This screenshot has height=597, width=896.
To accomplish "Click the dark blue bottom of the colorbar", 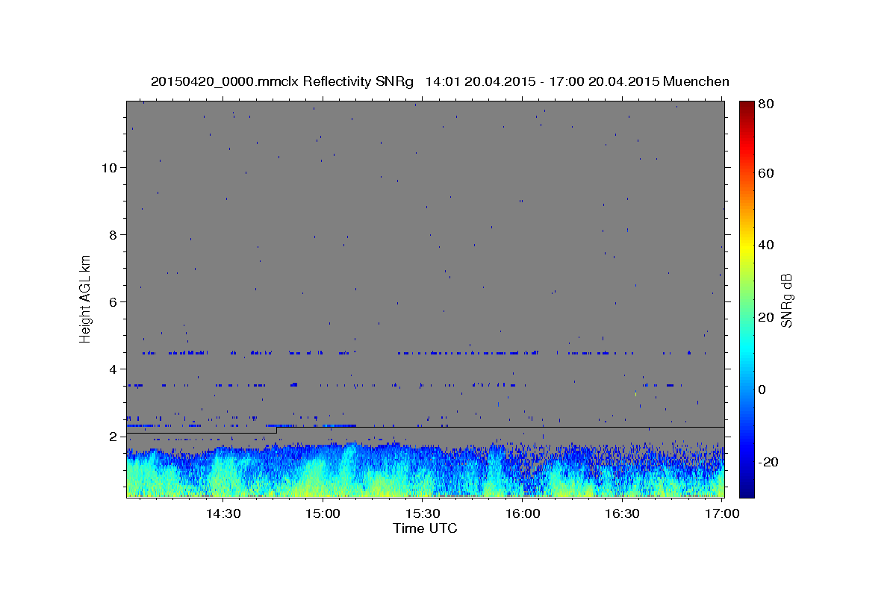I will point(747,492).
